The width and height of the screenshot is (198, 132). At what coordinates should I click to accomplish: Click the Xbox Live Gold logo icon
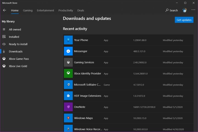click(4, 66)
